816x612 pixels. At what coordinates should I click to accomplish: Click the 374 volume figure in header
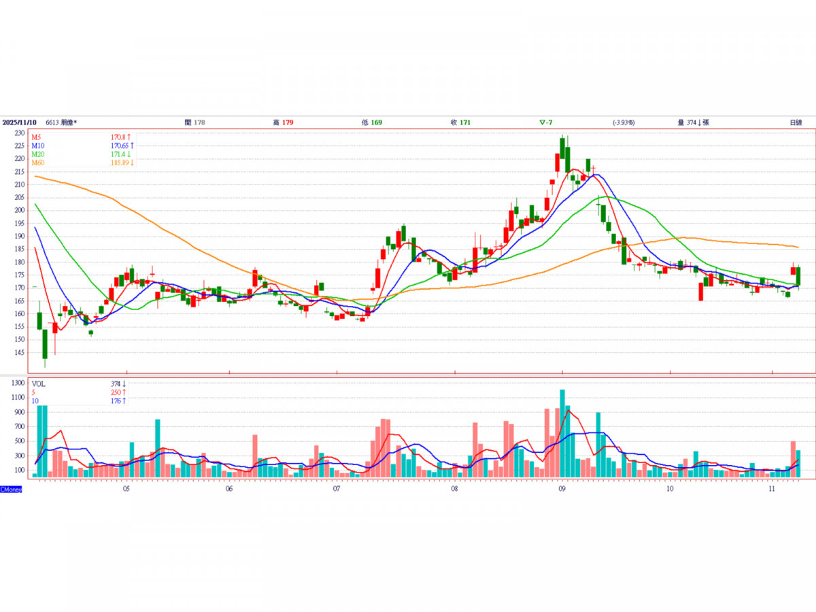pos(692,122)
